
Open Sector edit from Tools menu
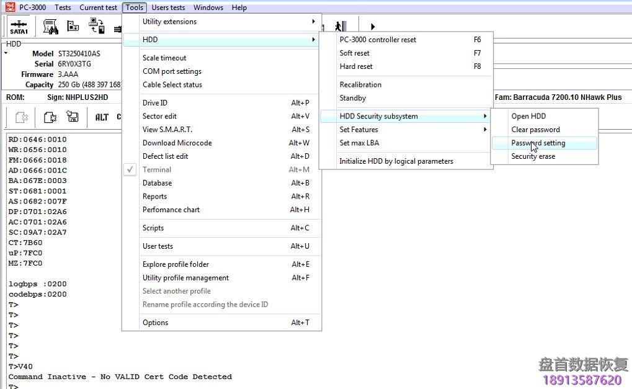coord(159,116)
